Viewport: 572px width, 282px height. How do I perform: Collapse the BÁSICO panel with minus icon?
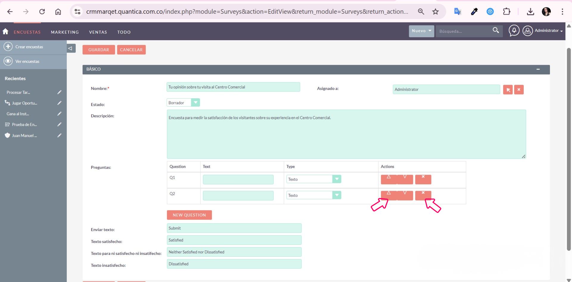[x=538, y=69]
